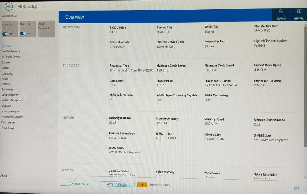
Task: Click Memory Channel Mode Dual value
Action: point(257,124)
